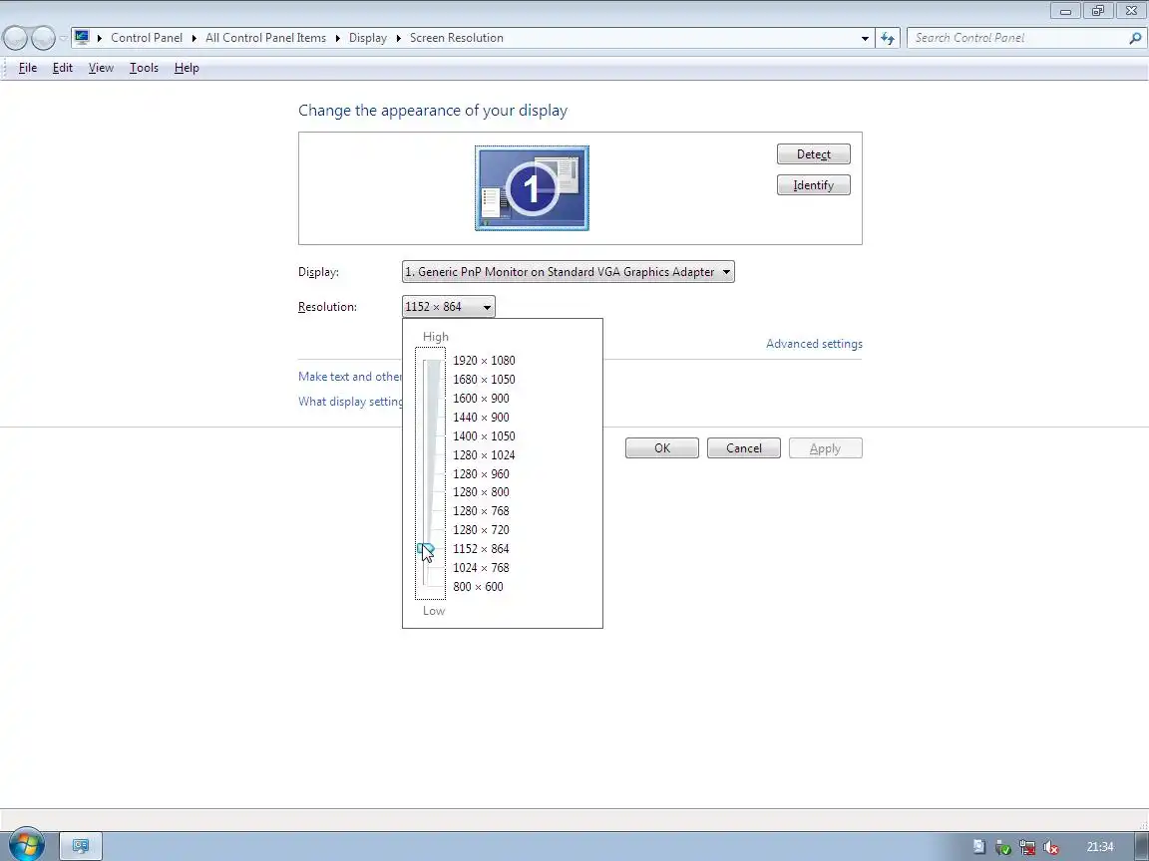Open the View menu

[101, 68]
